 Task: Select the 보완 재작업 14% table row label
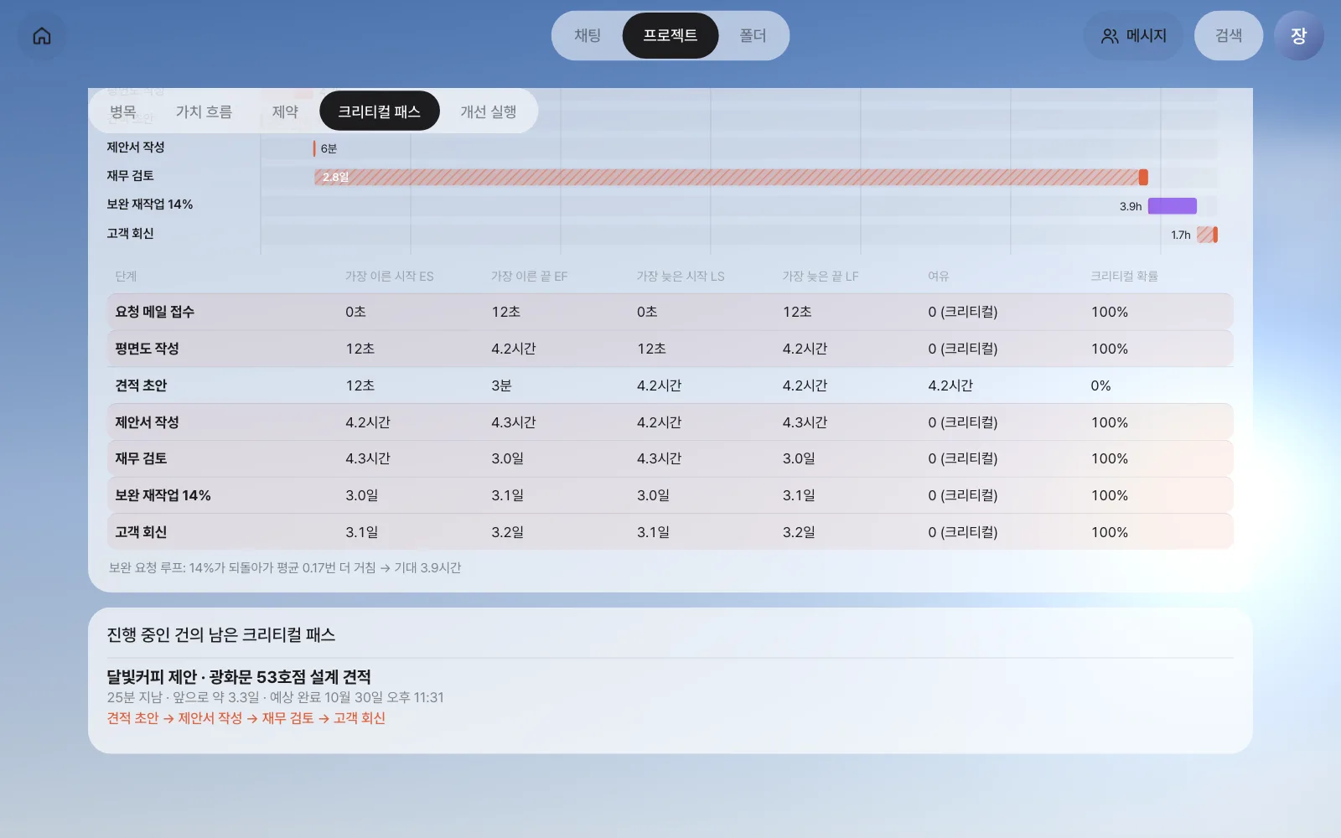pos(163,495)
